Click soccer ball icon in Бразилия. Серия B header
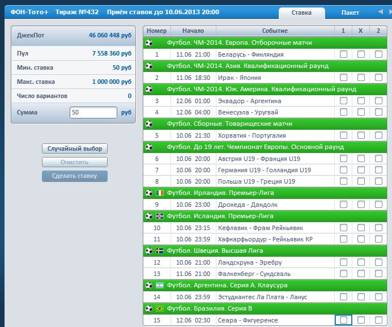This screenshot has width=392, height=327. 149,308
